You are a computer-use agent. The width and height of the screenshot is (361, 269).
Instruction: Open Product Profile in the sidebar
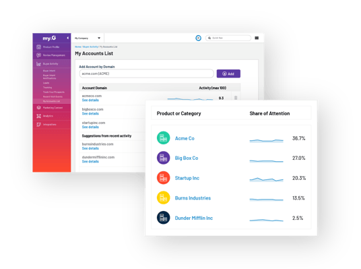(x=52, y=47)
